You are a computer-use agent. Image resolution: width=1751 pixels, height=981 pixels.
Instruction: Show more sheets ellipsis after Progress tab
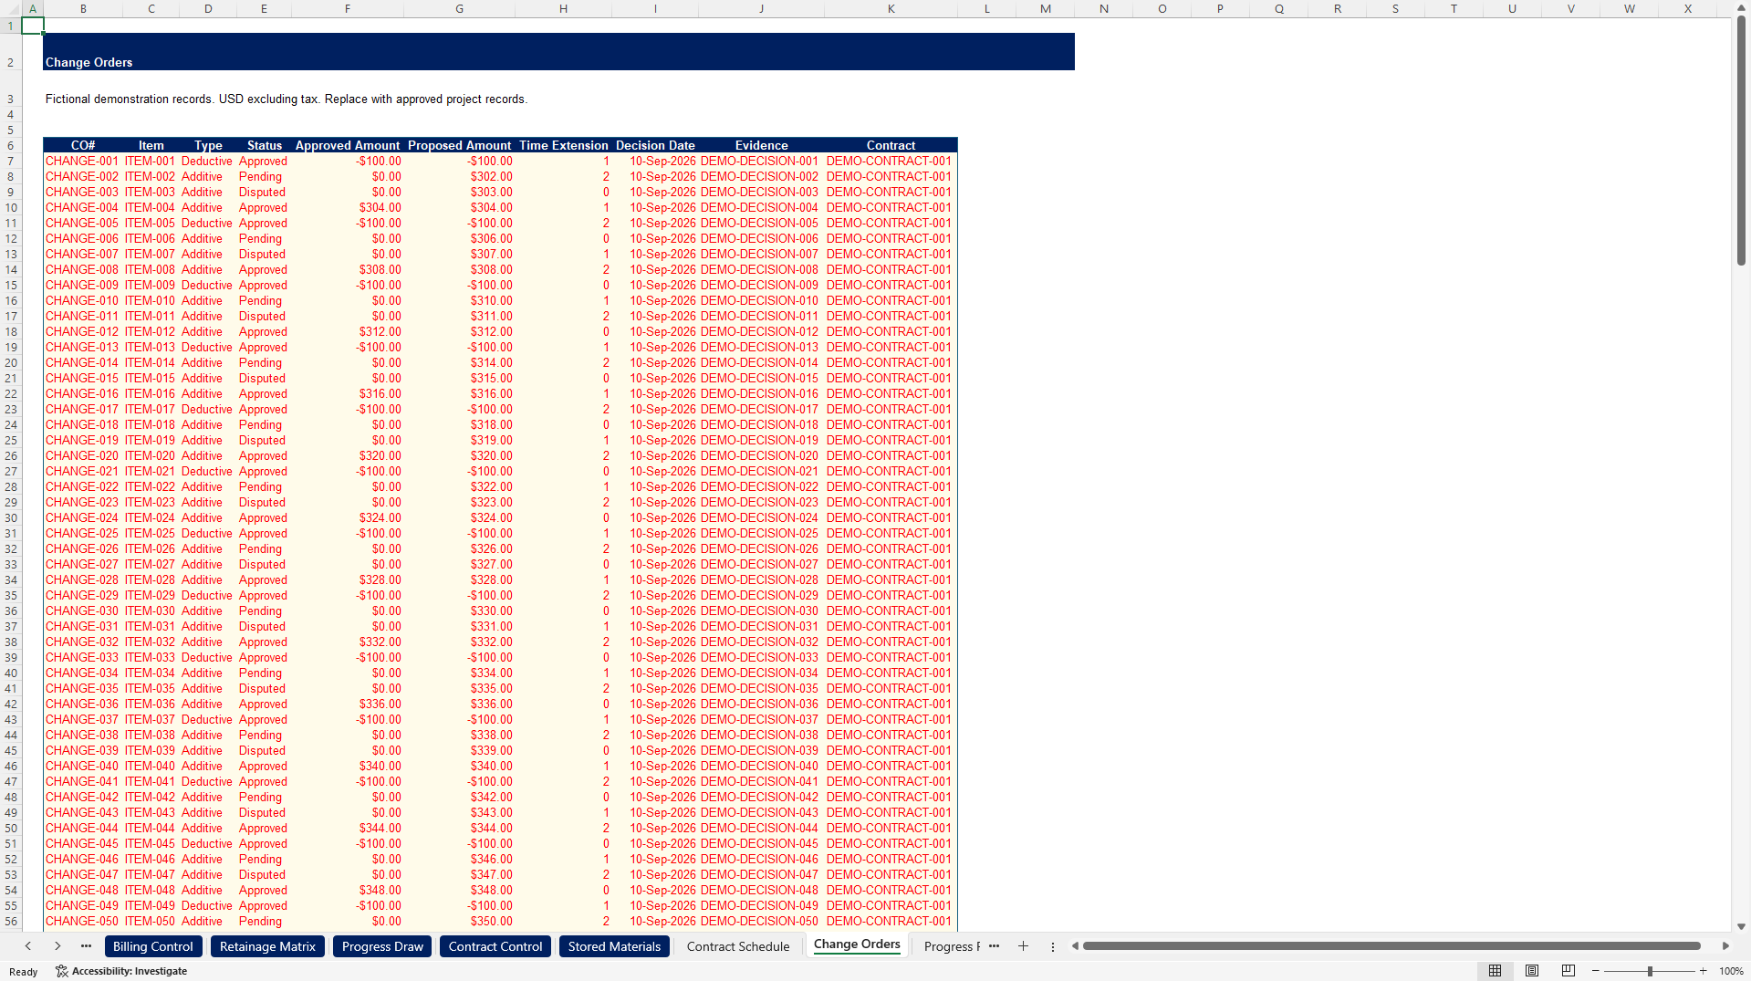(x=994, y=946)
